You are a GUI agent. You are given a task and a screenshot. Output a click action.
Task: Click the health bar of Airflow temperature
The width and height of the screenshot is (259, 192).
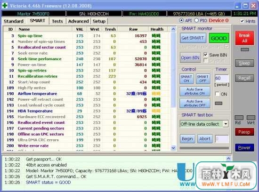pos(156,94)
